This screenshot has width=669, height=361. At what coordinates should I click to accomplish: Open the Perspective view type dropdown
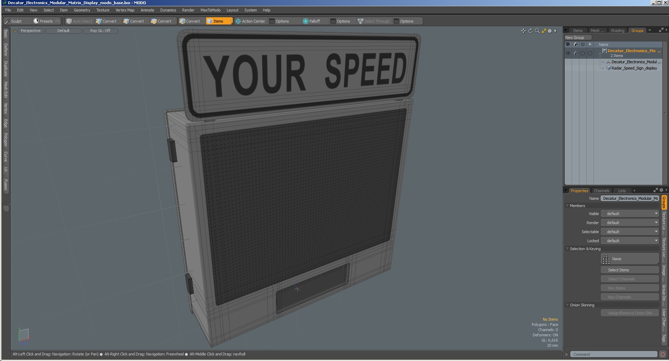31,31
